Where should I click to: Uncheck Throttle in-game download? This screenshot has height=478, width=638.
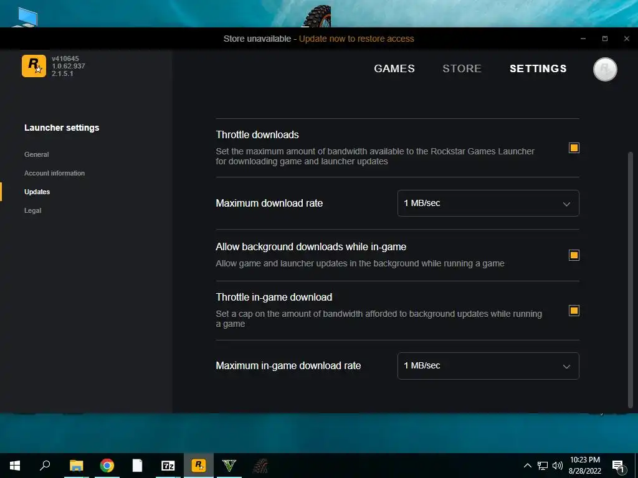coord(574,311)
